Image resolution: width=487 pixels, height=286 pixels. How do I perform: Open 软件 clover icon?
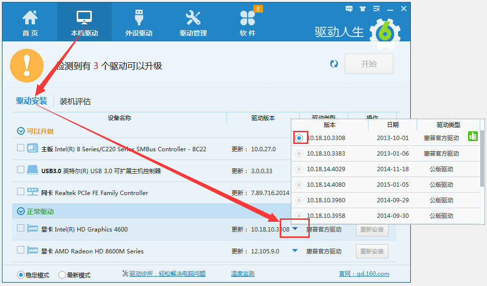[x=248, y=18]
